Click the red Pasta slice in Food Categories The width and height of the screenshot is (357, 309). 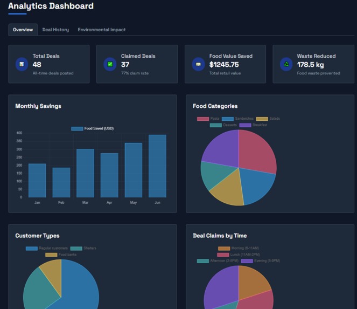(256, 152)
